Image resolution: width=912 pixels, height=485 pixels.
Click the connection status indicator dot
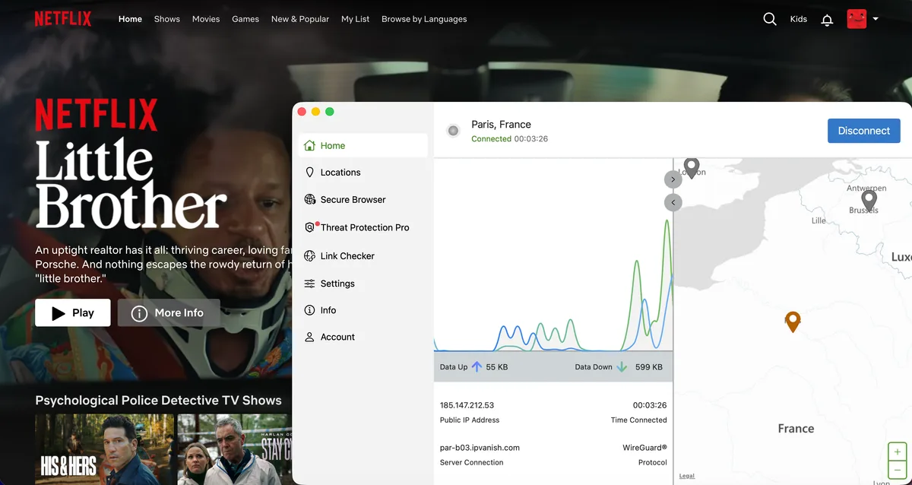point(454,131)
